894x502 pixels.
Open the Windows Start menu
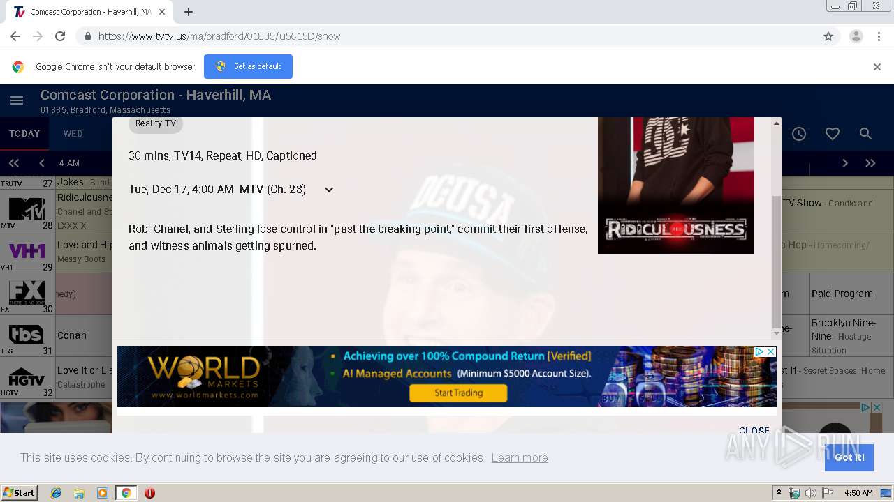pyautogui.click(x=19, y=492)
